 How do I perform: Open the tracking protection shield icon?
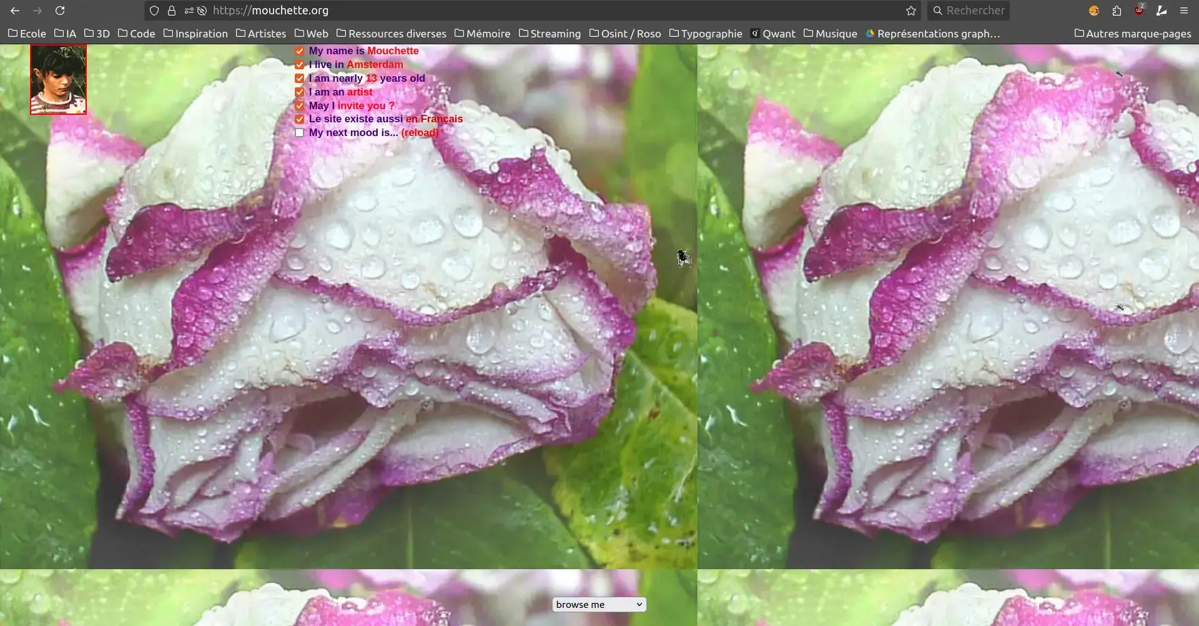click(154, 11)
